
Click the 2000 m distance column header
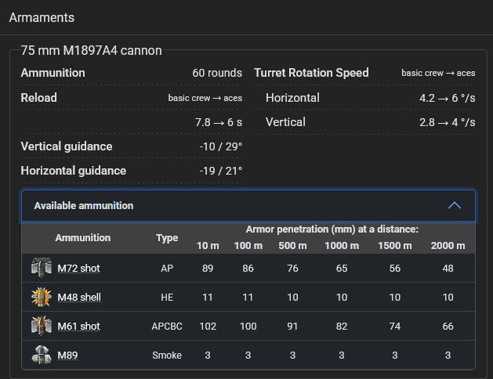[448, 246]
